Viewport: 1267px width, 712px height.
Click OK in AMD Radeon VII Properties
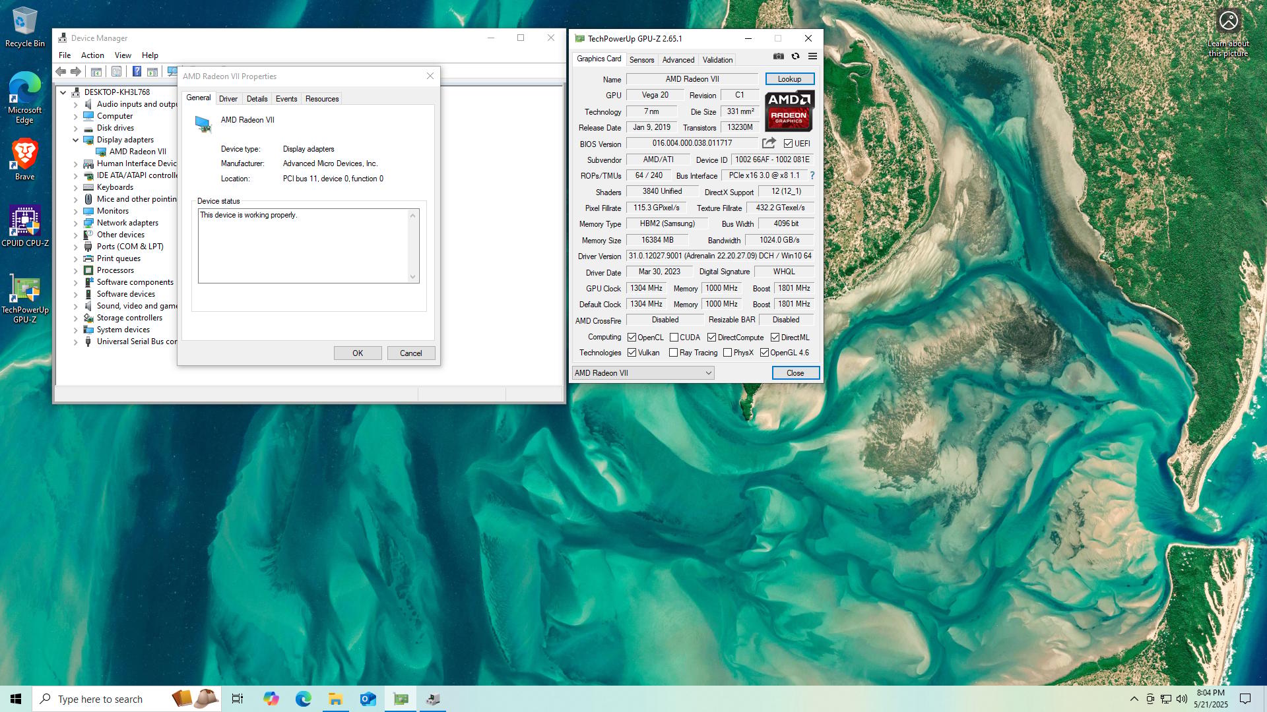point(358,353)
